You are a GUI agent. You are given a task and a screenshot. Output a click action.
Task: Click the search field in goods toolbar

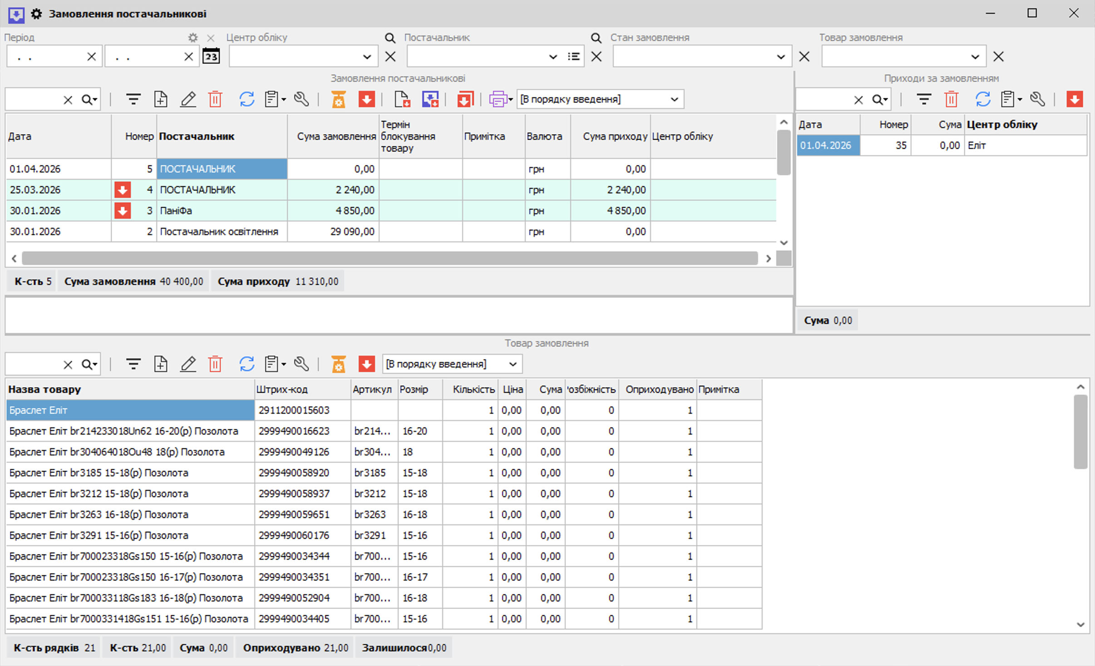tap(33, 364)
